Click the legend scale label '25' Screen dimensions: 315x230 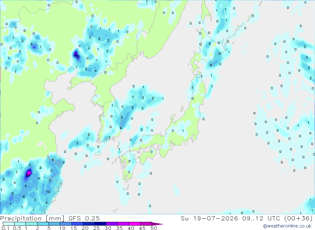pos(96,228)
